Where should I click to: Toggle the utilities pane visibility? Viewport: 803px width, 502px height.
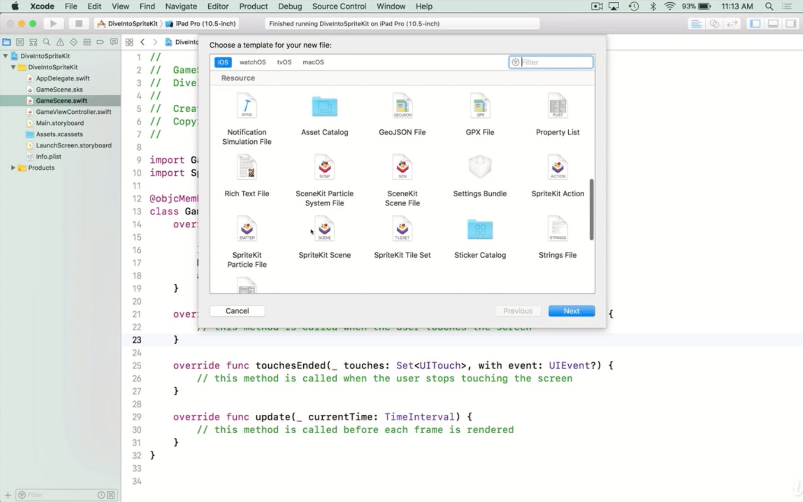pos(791,24)
